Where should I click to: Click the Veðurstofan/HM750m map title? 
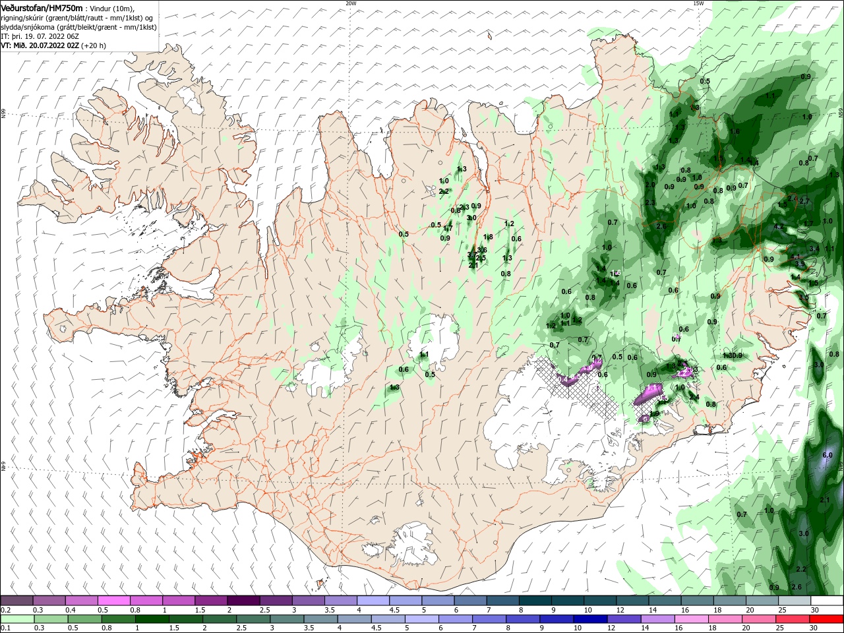click(42, 7)
